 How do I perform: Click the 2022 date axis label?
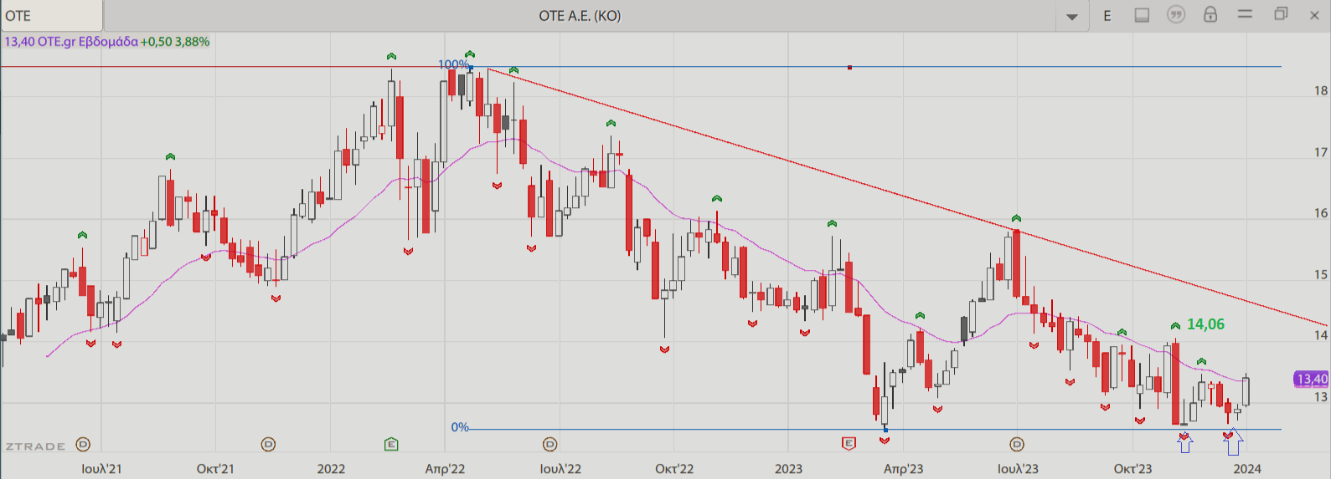click(x=331, y=469)
